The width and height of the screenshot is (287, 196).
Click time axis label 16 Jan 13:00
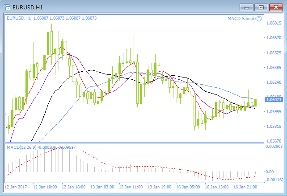point(216,187)
